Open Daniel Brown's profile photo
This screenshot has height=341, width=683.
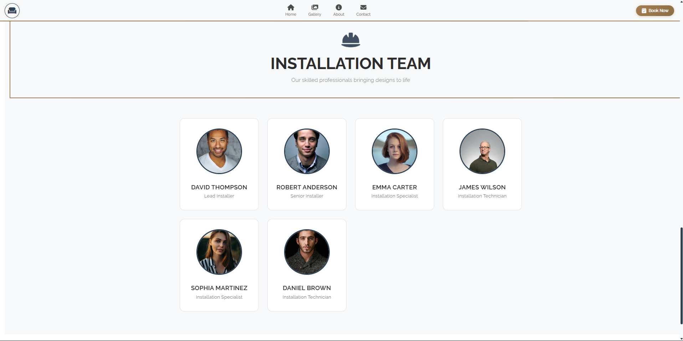click(307, 252)
